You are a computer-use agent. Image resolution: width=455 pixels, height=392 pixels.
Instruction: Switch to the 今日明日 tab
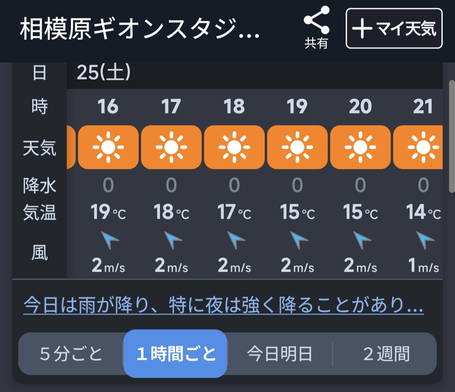click(x=280, y=354)
